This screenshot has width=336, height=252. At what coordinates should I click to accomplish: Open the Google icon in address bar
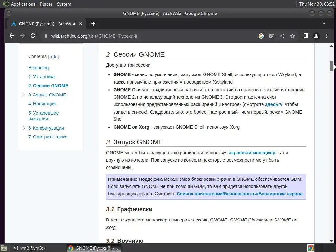(261, 36)
